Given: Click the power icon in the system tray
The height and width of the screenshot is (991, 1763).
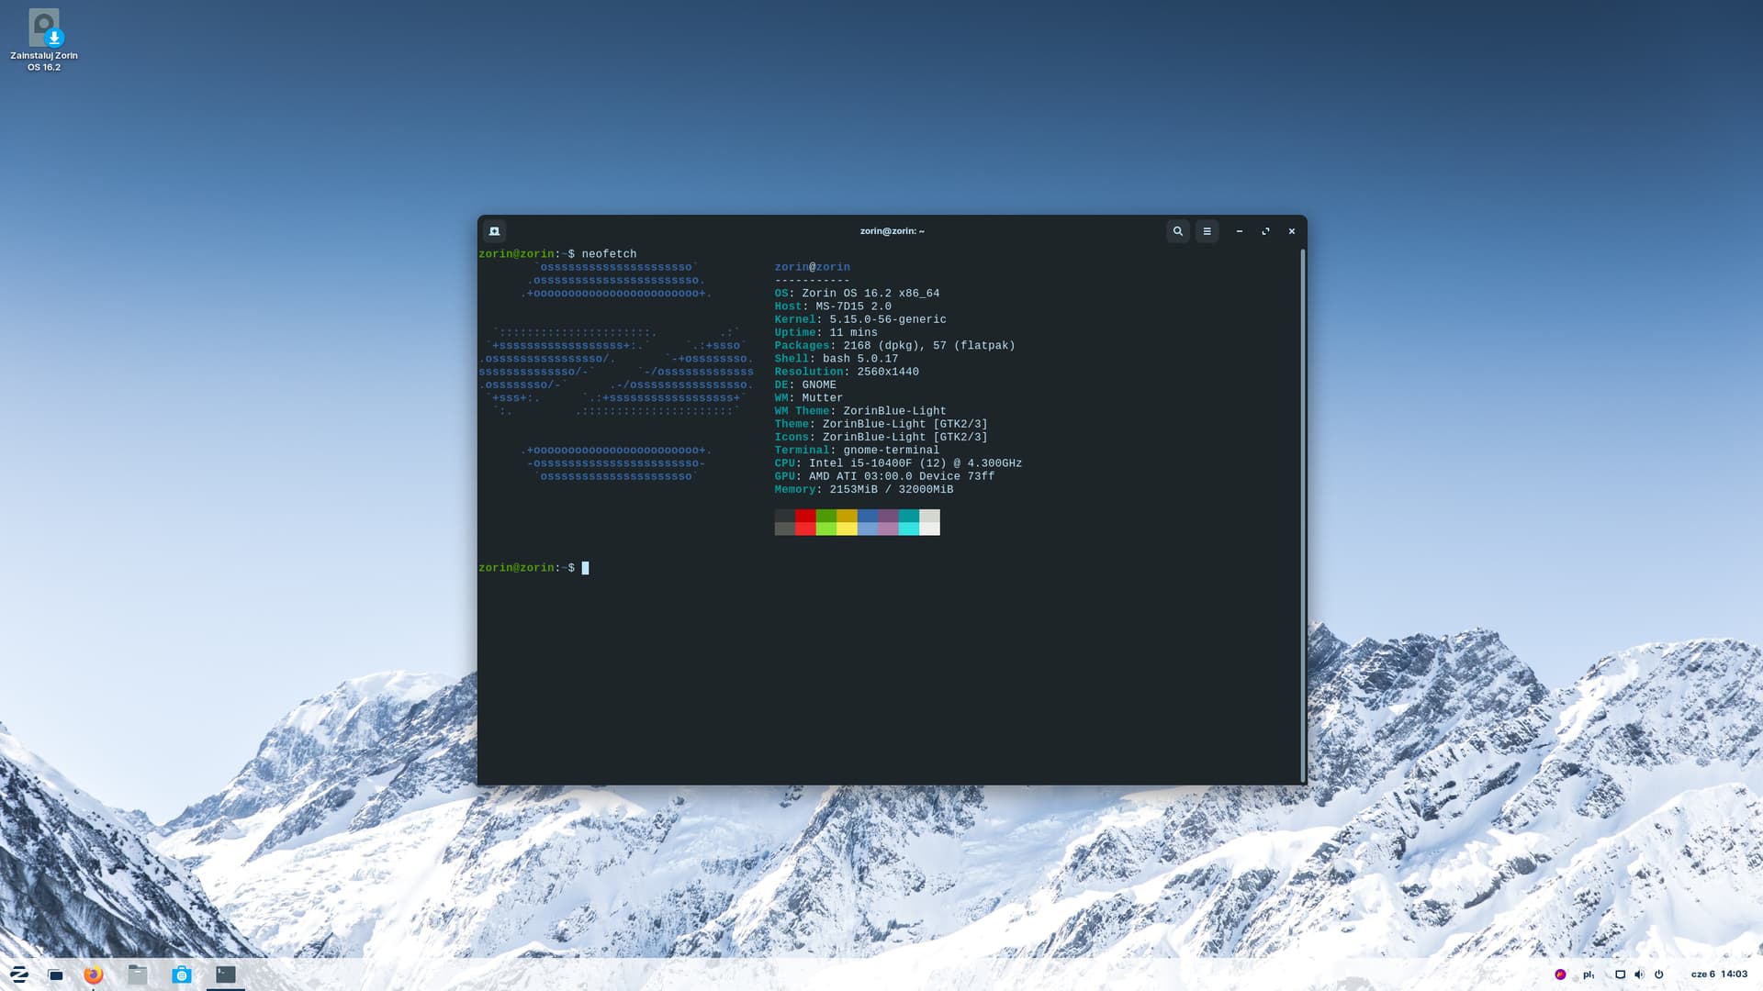Looking at the screenshot, I should [x=1659, y=974].
